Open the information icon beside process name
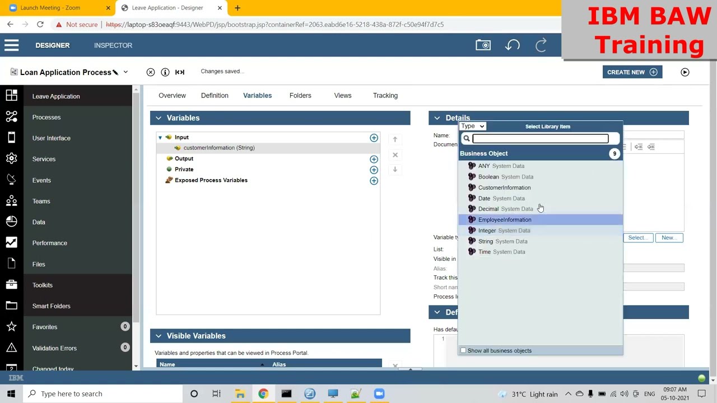This screenshot has width=717, height=403. coord(165,72)
